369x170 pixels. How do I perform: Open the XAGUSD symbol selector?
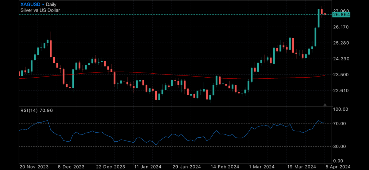pos(30,4)
